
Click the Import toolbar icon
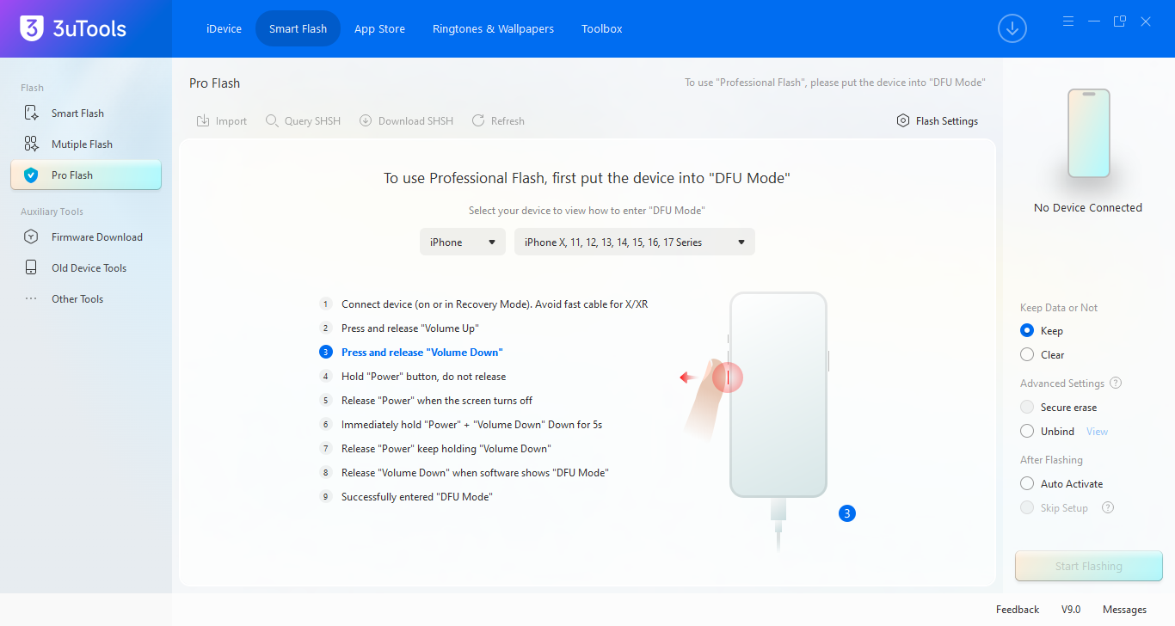[x=203, y=121]
